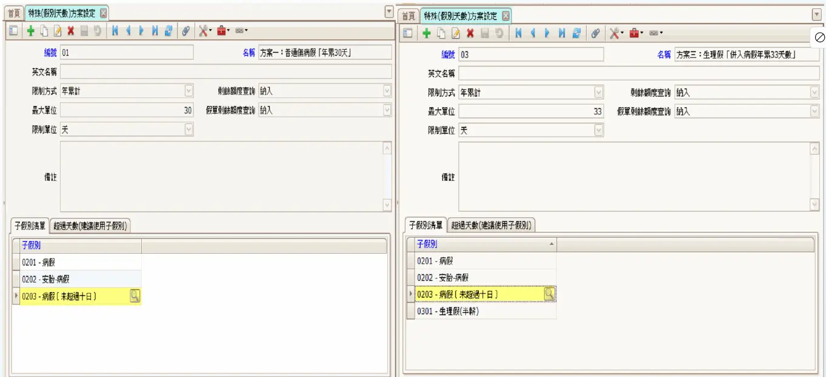The height and width of the screenshot is (377, 826).
Task: Expand the 限制單位 dropdown in right window
Action: click(599, 130)
